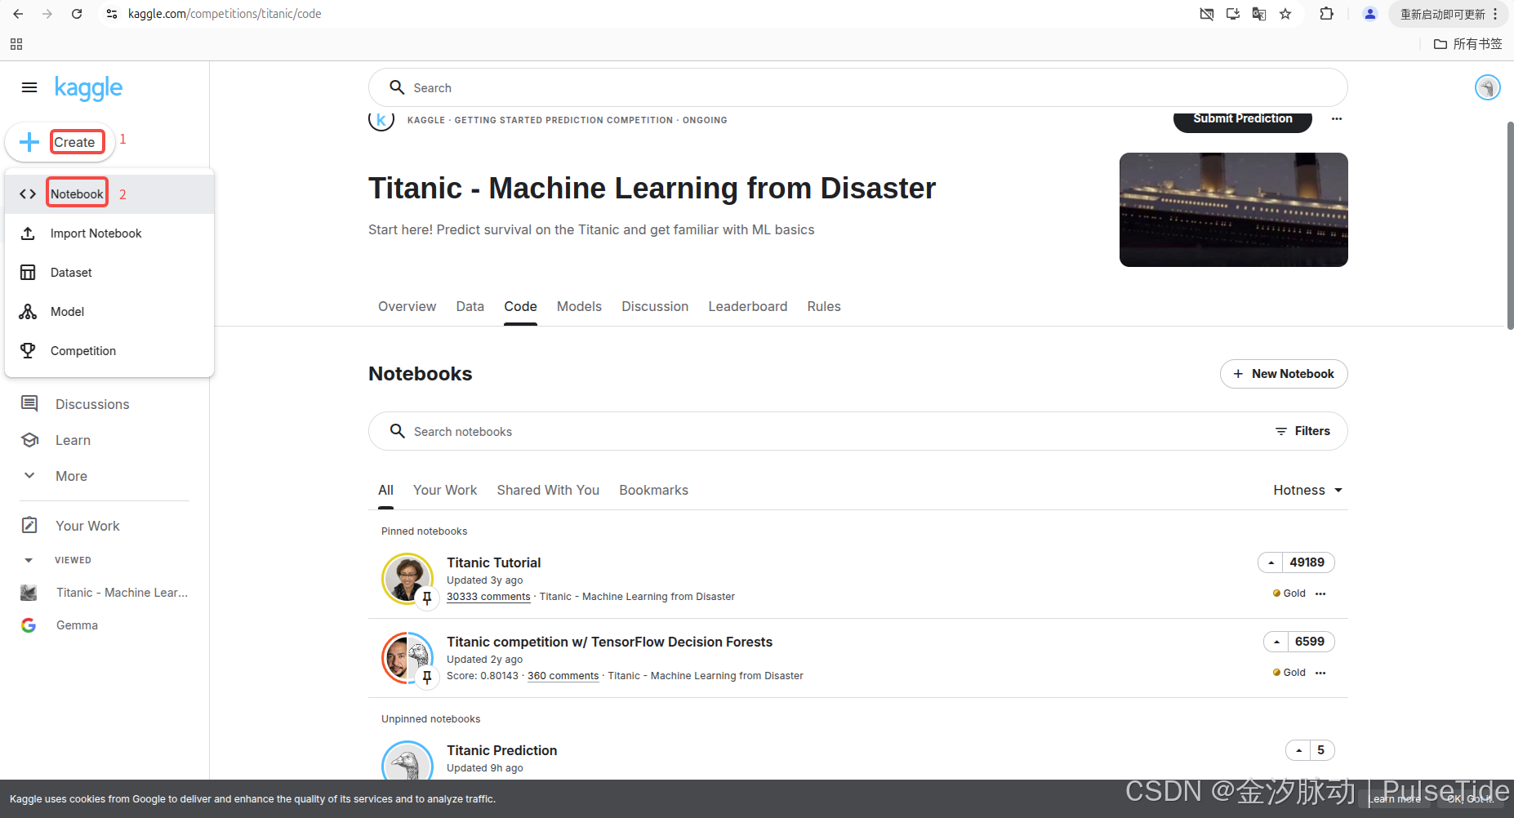The height and width of the screenshot is (818, 1514).
Task: Open the hamburger navigation menu
Action: (x=29, y=87)
